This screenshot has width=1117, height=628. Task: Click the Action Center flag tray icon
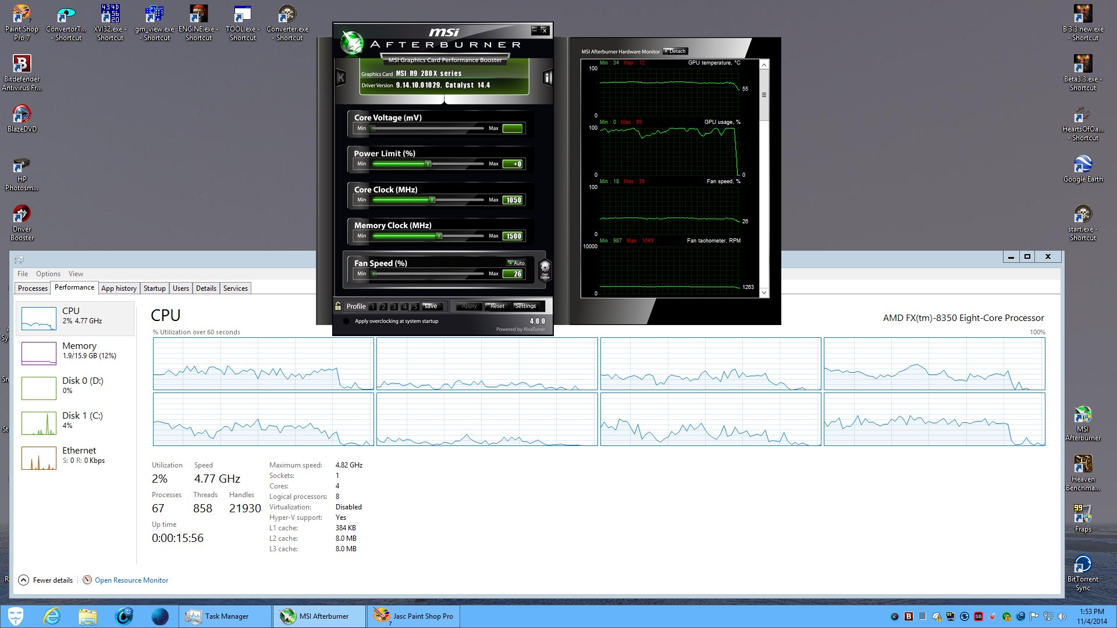tap(1034, 616)
